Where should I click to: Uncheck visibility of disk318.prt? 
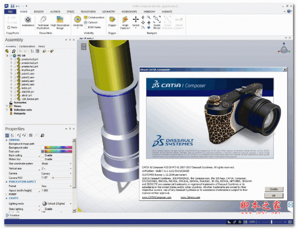coord(15,92)
